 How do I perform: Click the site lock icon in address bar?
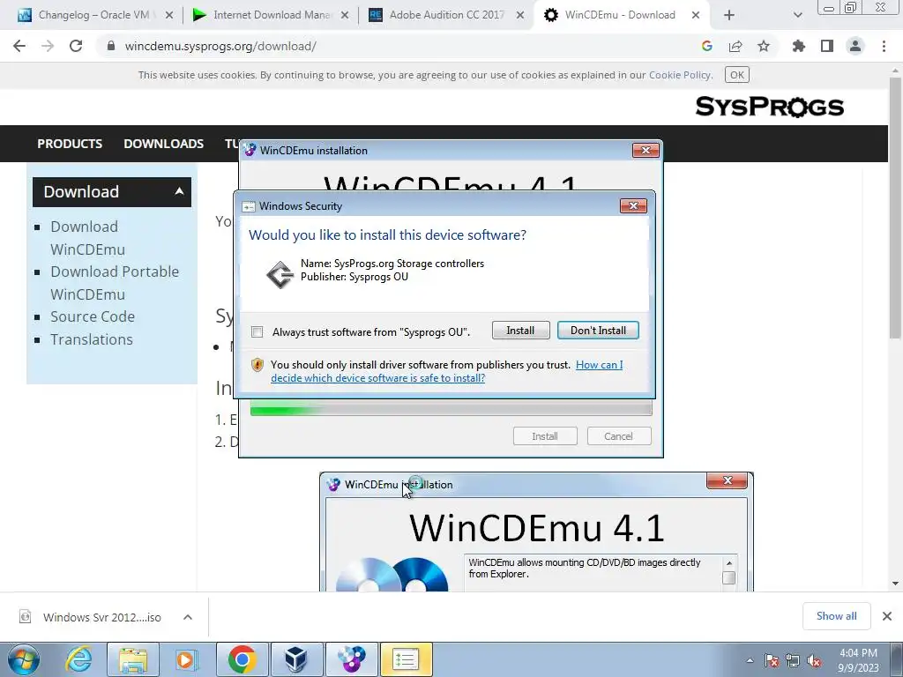pyautogui.click(x=111, y=46)
